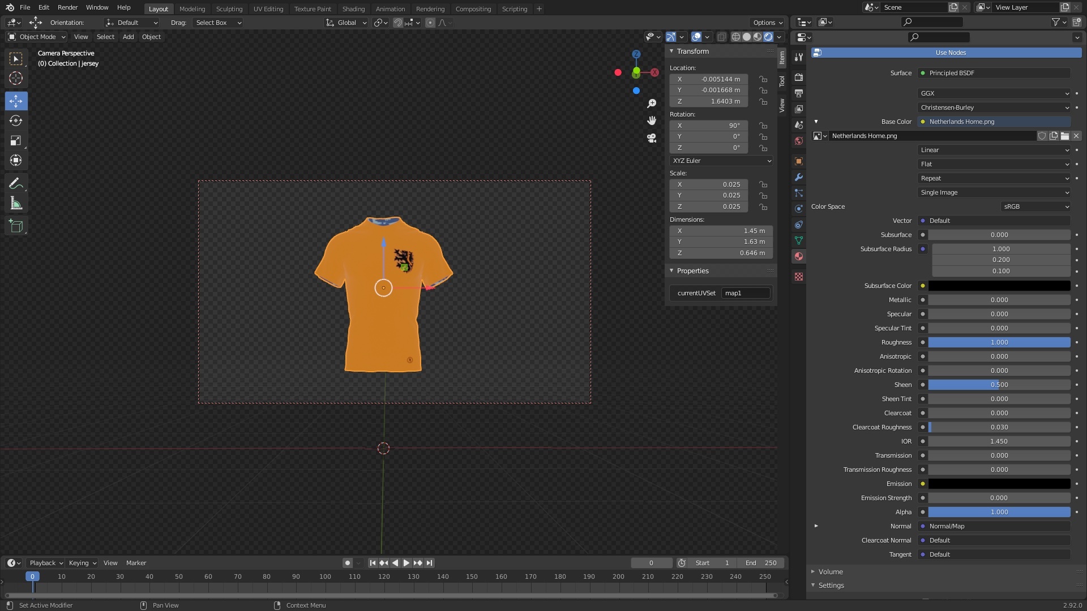Click the currentUVSet map1 field
Screen dimensions: 1087x611
click(746, 293)
